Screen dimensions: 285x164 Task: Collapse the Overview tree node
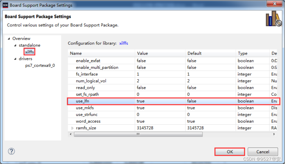pos(9,39)
